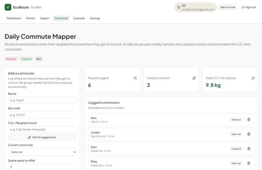Delete Sam from logged commuters

[x=249, y=149]
